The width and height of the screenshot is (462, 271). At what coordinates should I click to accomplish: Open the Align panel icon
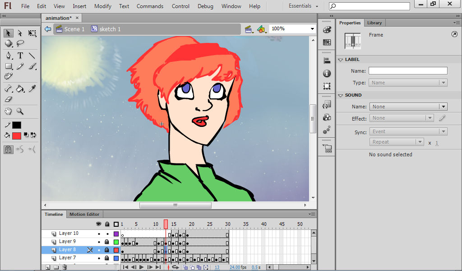(327, 61)
